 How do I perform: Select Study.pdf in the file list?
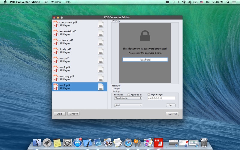(79, 51)
